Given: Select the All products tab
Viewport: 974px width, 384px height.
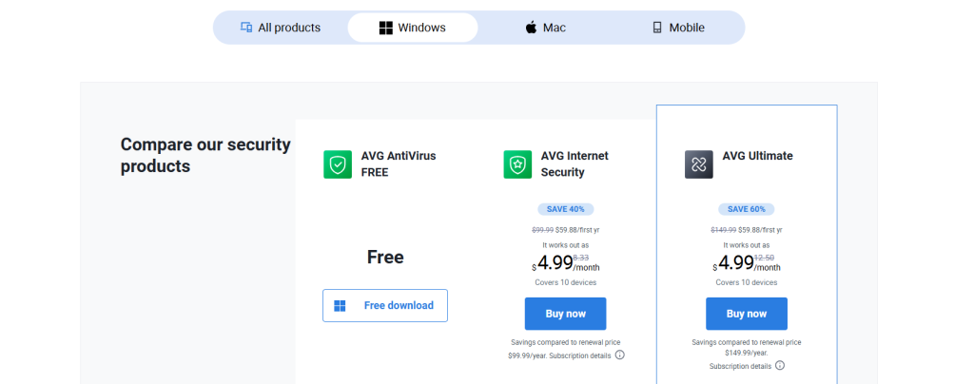Looking at the screenshot, I should click(281, 28).
